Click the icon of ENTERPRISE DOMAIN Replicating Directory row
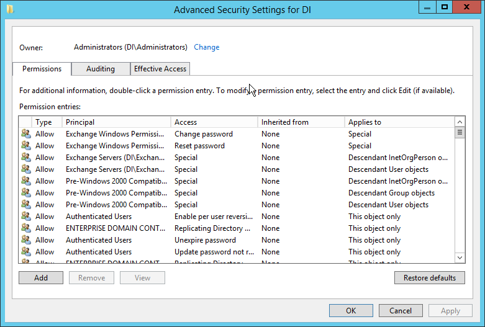 [x=26, y=228]
